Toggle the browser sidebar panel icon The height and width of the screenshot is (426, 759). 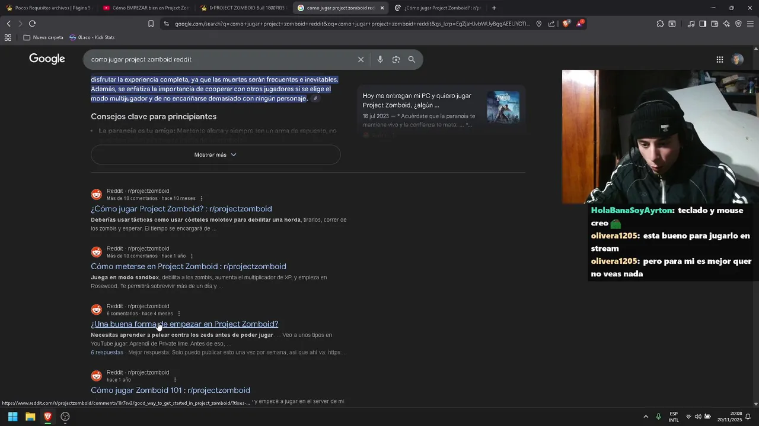703,24
